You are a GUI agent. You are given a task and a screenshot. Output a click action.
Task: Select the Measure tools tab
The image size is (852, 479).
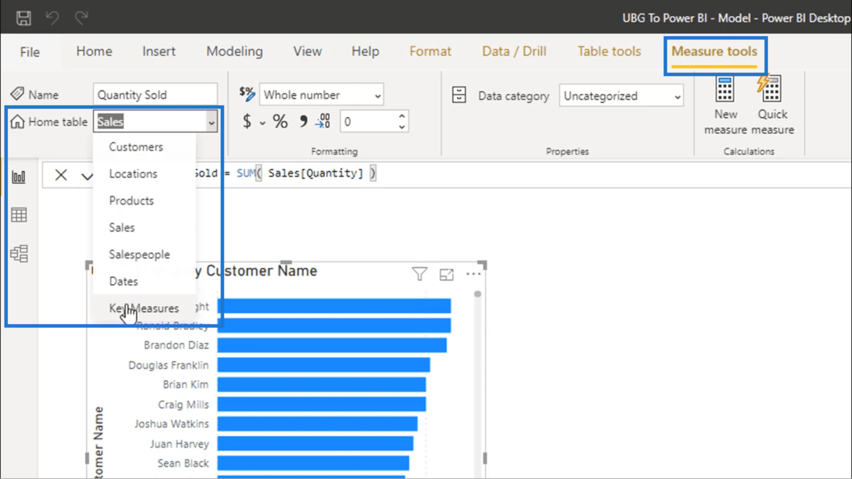[714, 51]
